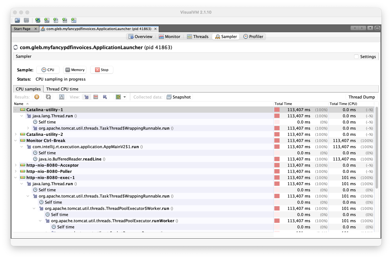Click the Thread Dump button

coord(361,97)
